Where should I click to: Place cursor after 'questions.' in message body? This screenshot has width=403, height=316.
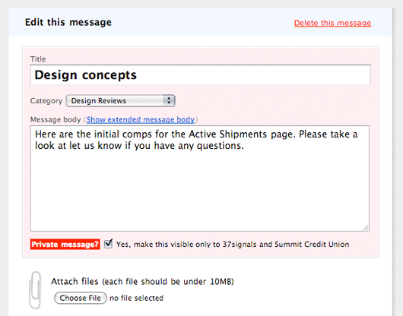point(245,146)
